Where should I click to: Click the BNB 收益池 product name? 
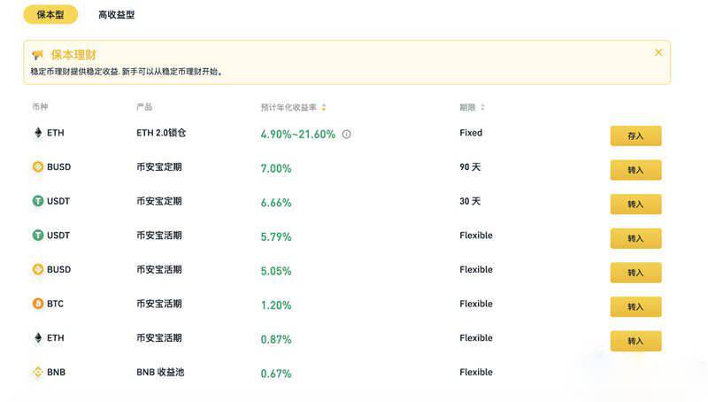pos(160,372)
